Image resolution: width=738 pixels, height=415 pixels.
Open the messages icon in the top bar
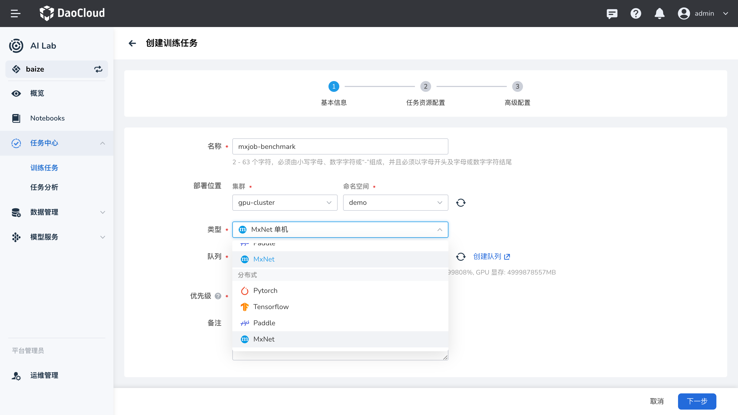(x=612, y=13)
